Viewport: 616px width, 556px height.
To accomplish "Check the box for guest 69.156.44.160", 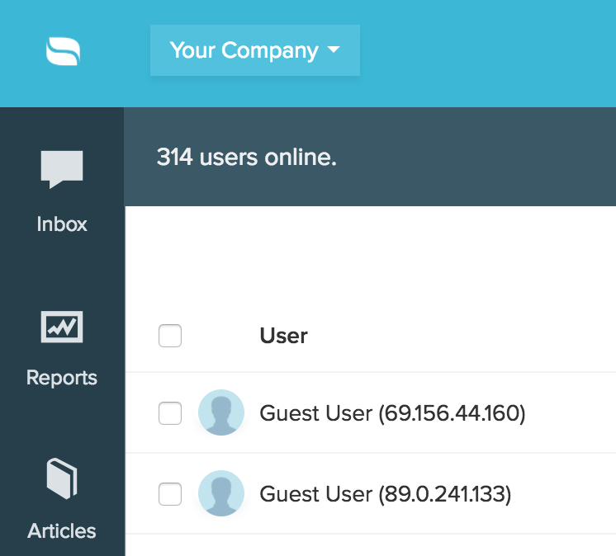I will (x=169, y=412).
